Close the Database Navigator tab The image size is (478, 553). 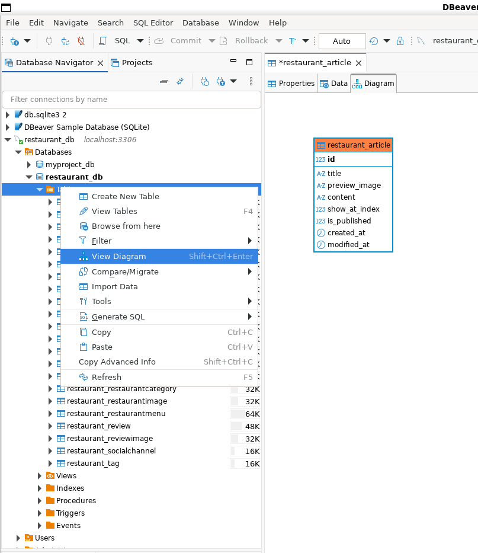(x=101, y=63)
